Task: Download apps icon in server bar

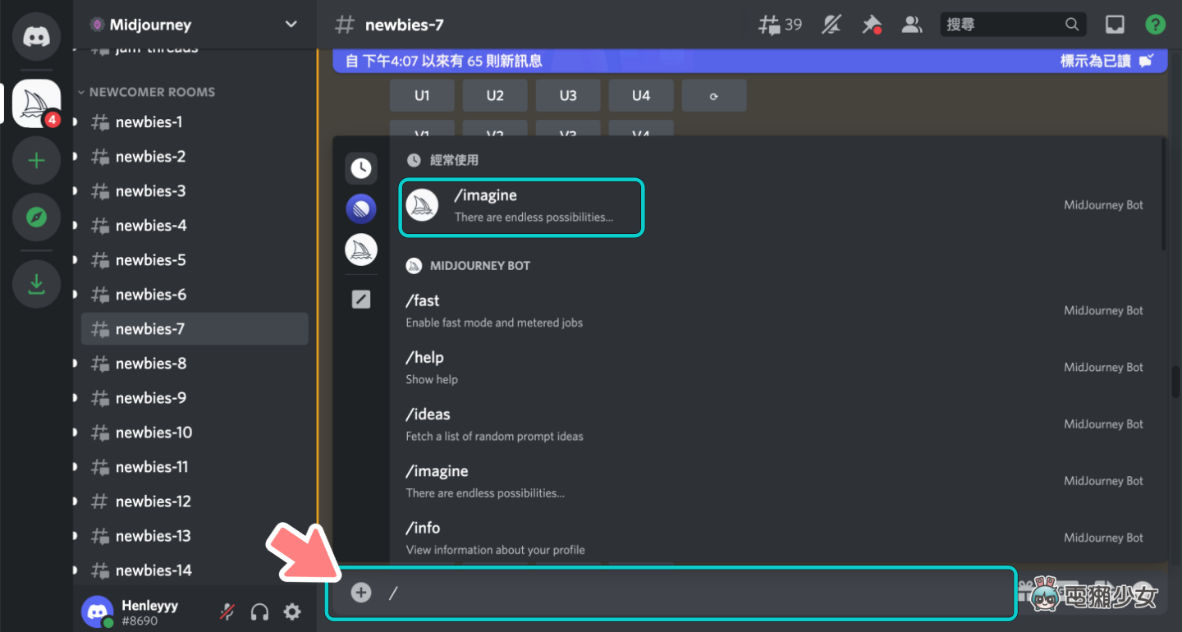Action: tap(36, 284)
